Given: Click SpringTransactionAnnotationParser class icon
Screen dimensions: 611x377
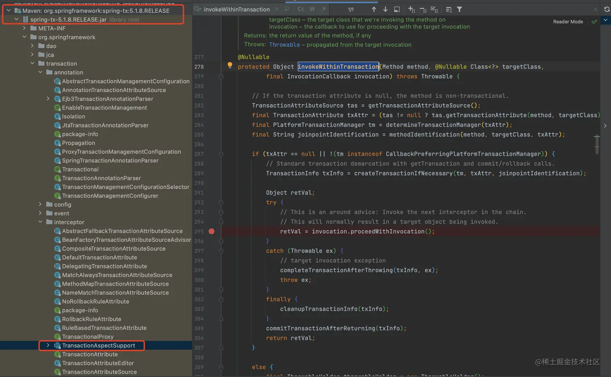Looking at the screenshot, I should [57, 160].
